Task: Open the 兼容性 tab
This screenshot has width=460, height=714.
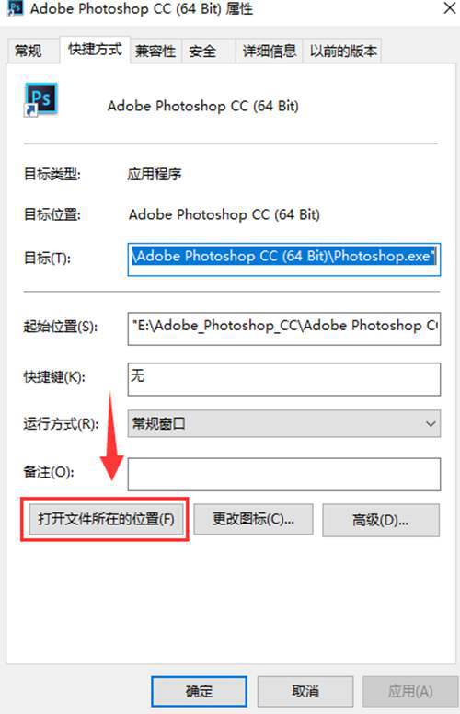Action: click(x=155, y=51)
